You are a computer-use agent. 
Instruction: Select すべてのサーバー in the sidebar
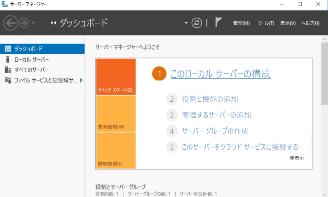(x=42, y=70)
